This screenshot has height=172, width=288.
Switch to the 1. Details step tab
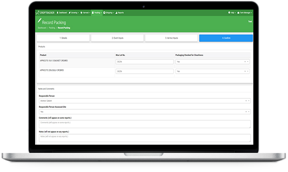pyautogui.click(x=63, y=38)
